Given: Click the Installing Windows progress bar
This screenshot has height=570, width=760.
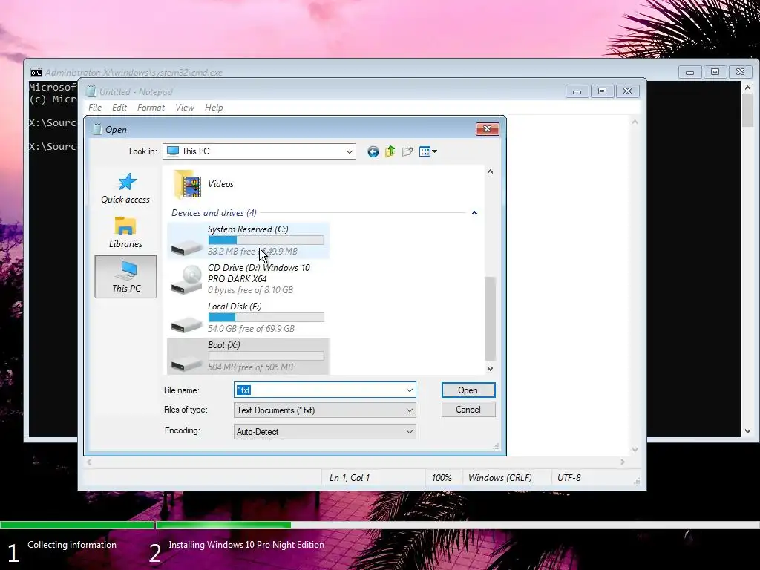Looking at the screenshot, I should (x=457, y=525).
